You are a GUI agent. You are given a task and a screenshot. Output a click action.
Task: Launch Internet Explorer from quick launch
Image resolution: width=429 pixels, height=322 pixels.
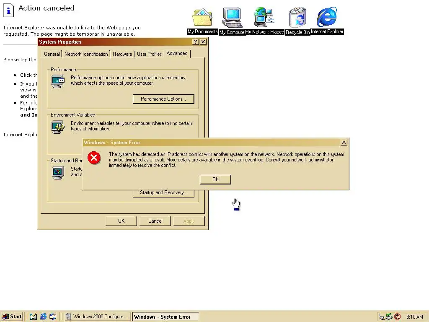(43, 317)
